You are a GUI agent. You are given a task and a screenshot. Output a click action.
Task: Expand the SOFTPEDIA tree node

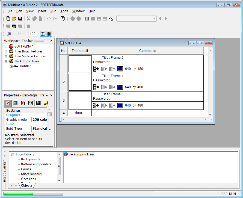[x=6, y=47]
